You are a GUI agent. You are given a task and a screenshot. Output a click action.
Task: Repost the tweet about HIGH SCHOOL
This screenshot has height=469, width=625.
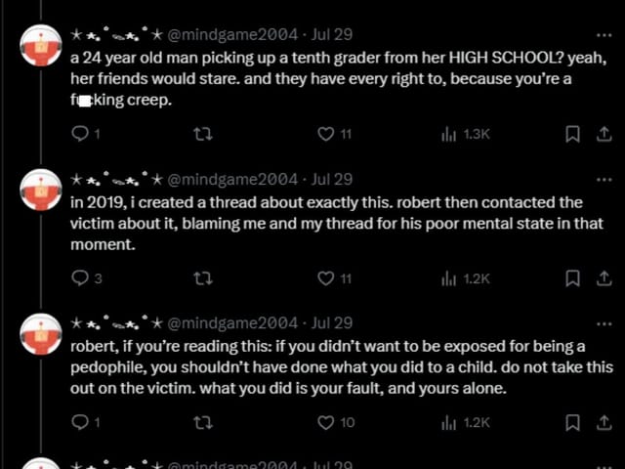point(204,135)
